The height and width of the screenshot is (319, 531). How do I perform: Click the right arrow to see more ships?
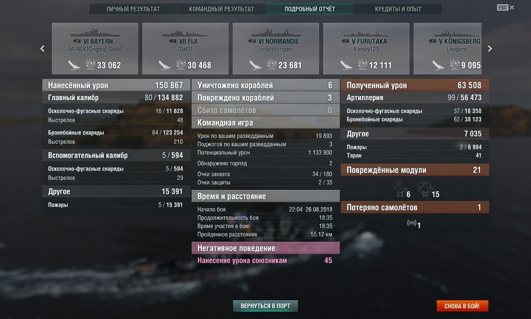490,49
